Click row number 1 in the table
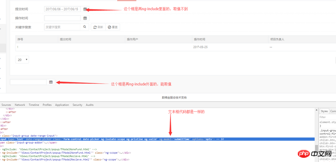The image size is (336, 162). tap(18, 47)
